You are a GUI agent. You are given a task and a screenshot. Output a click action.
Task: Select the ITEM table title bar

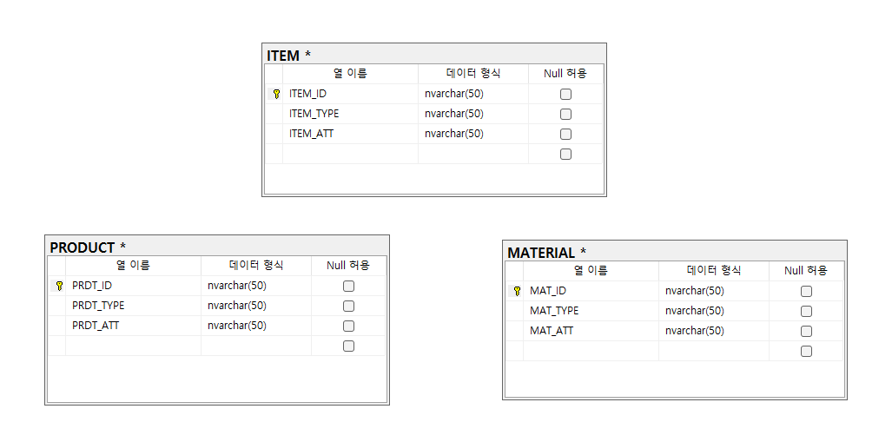point(433,55)
